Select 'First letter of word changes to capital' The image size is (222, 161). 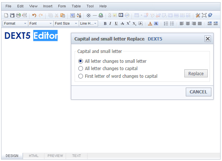(x=80, y=76)
